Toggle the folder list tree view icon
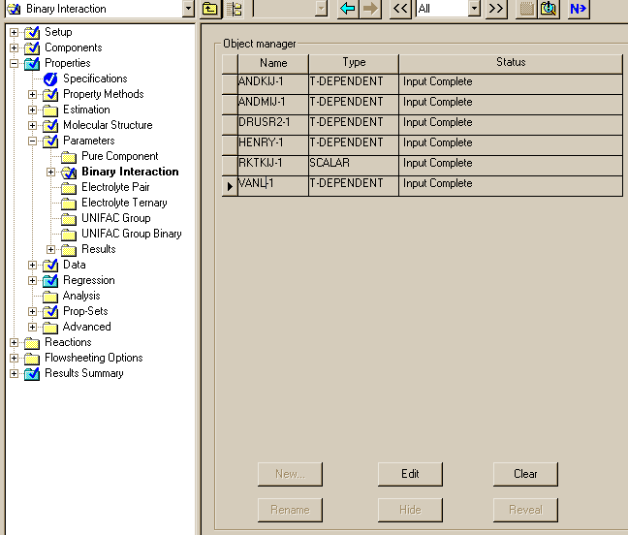Viewport: 628px width, 535px height. [x=234, y=9]
